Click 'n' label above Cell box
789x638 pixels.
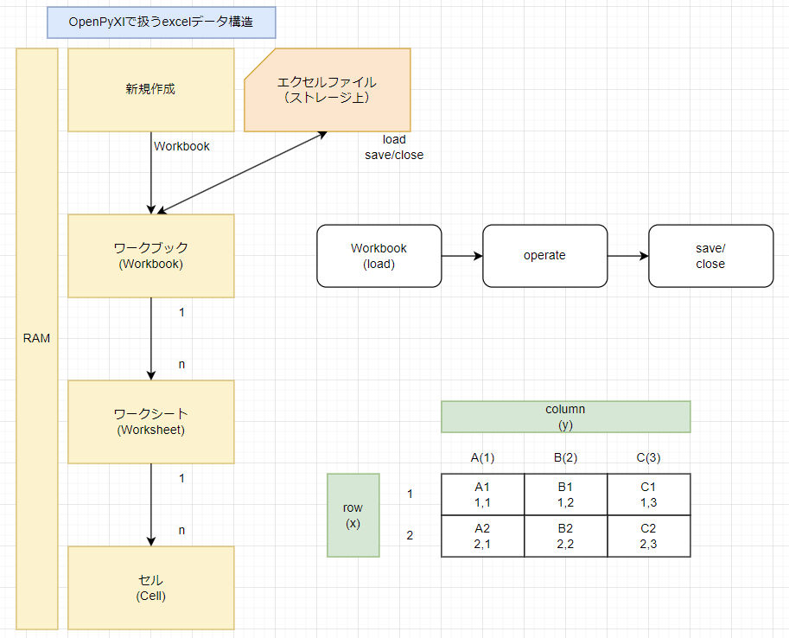coord(181,530)
